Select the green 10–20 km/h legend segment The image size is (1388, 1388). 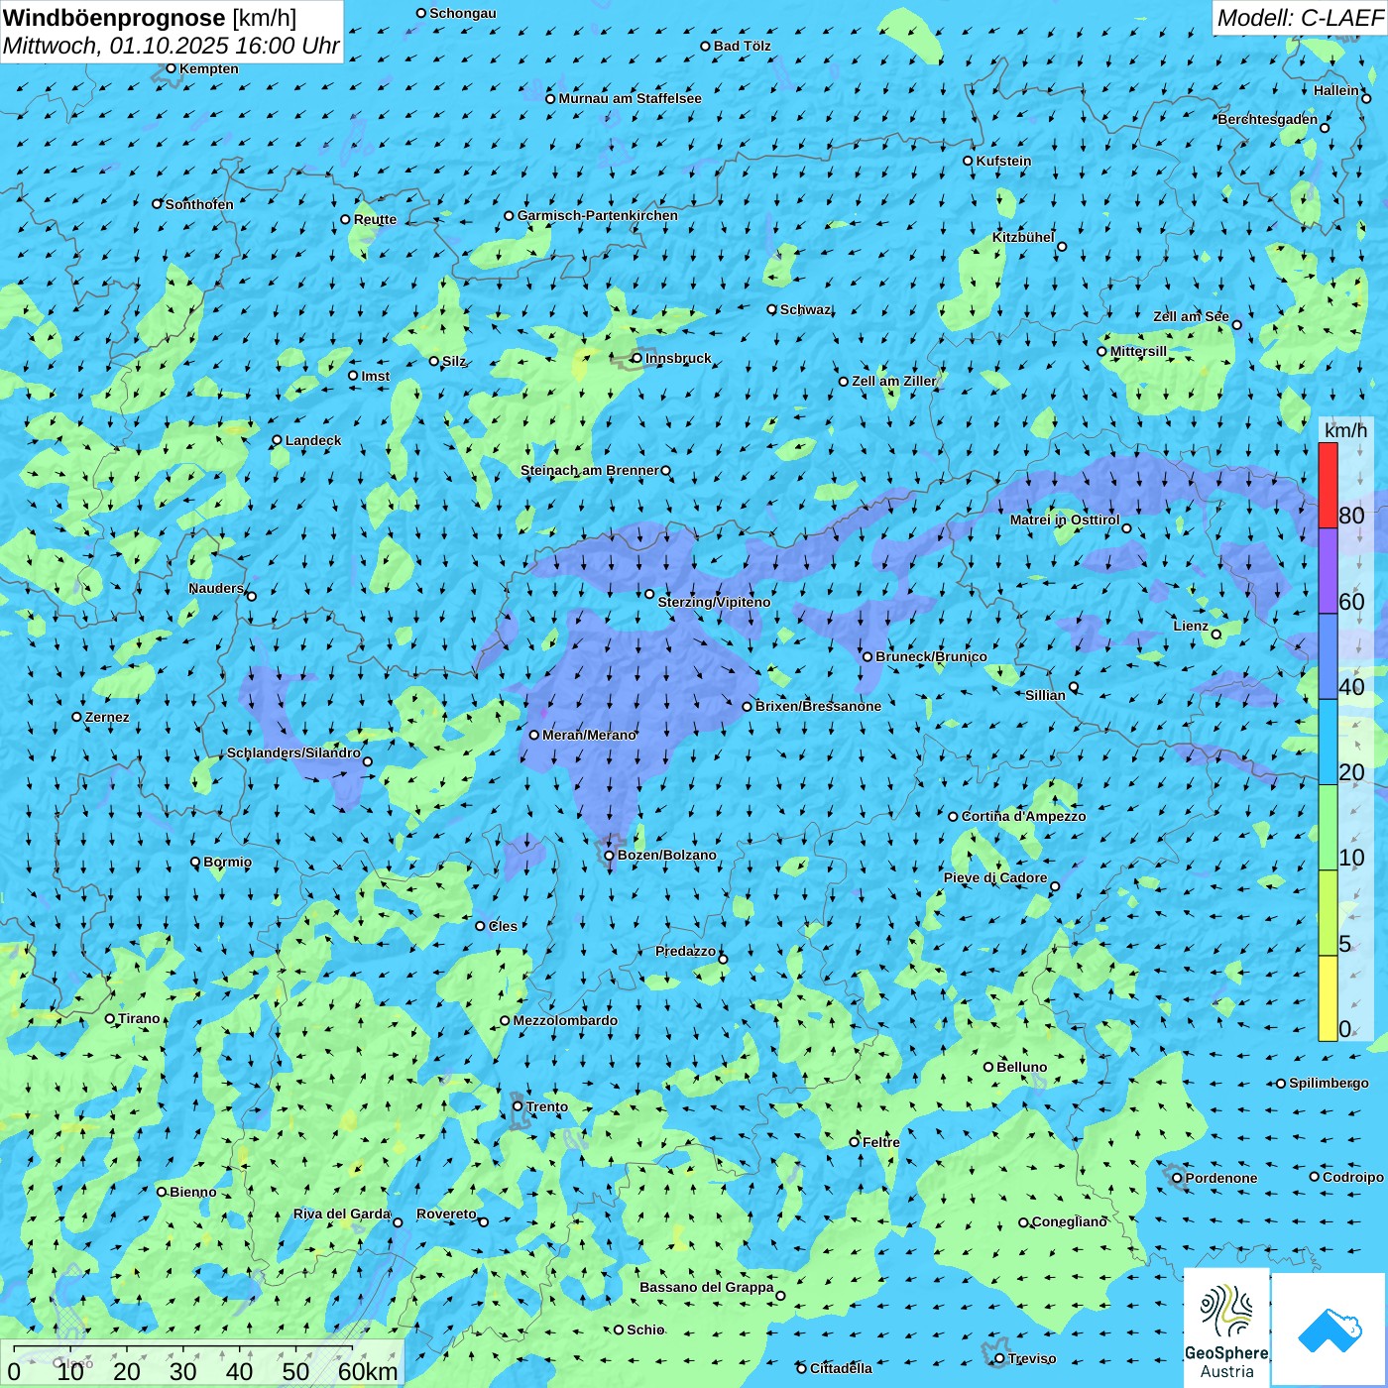point(1328,828)
